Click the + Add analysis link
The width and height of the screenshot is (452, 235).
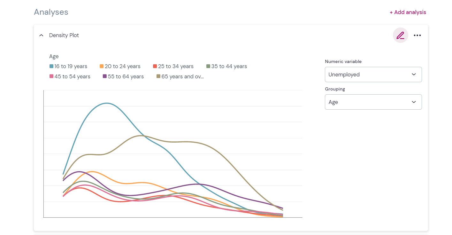pyautogui.click(x=408, y=12)
